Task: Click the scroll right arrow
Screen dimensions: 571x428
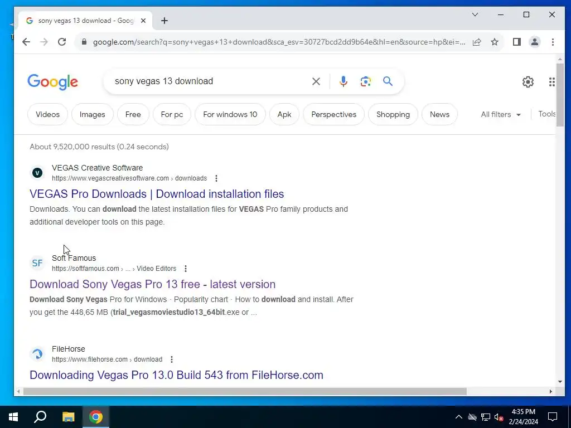Action: [x=550, y=392]
